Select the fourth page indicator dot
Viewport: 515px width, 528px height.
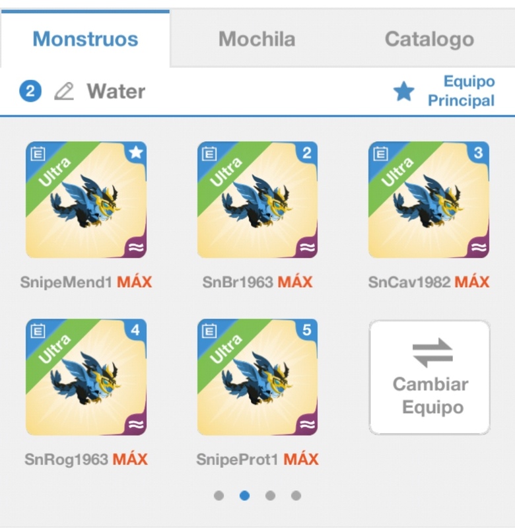[296, 495]
